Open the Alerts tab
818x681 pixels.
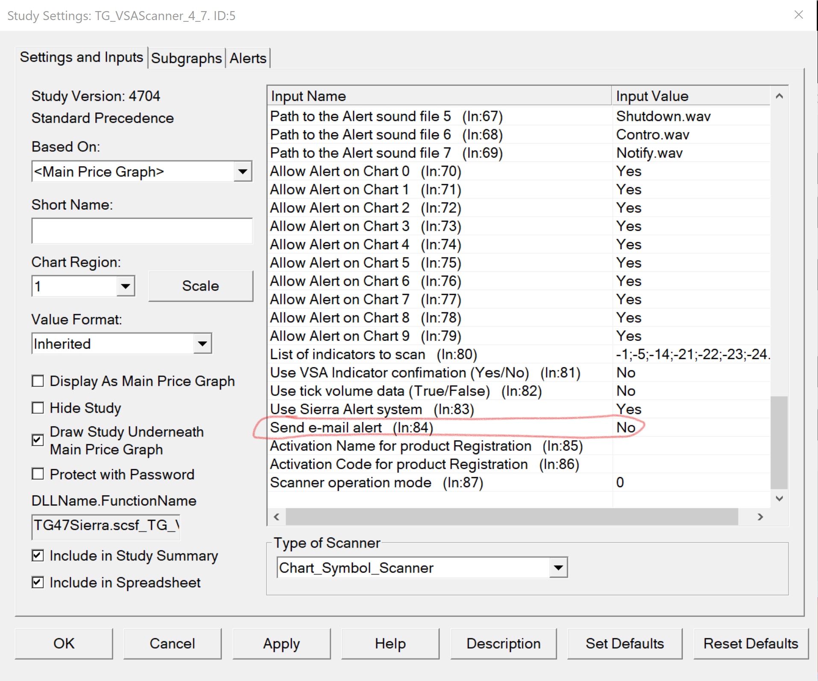click(248, 58)
